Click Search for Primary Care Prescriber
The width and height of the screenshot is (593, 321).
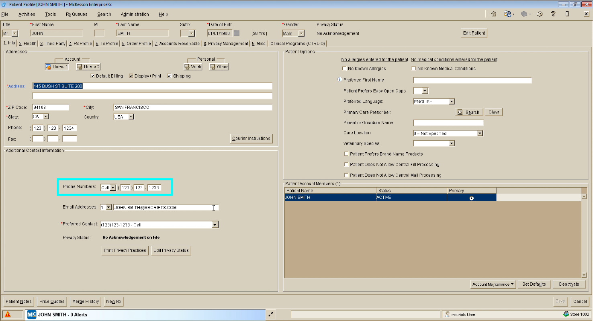click(468, 112)
